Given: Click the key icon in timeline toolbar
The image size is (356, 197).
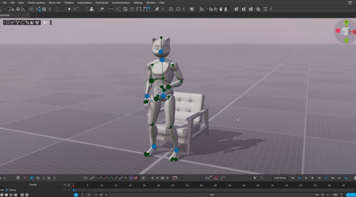Looking at the screenshot, I should pyautogui.click(x=32, y=178).
